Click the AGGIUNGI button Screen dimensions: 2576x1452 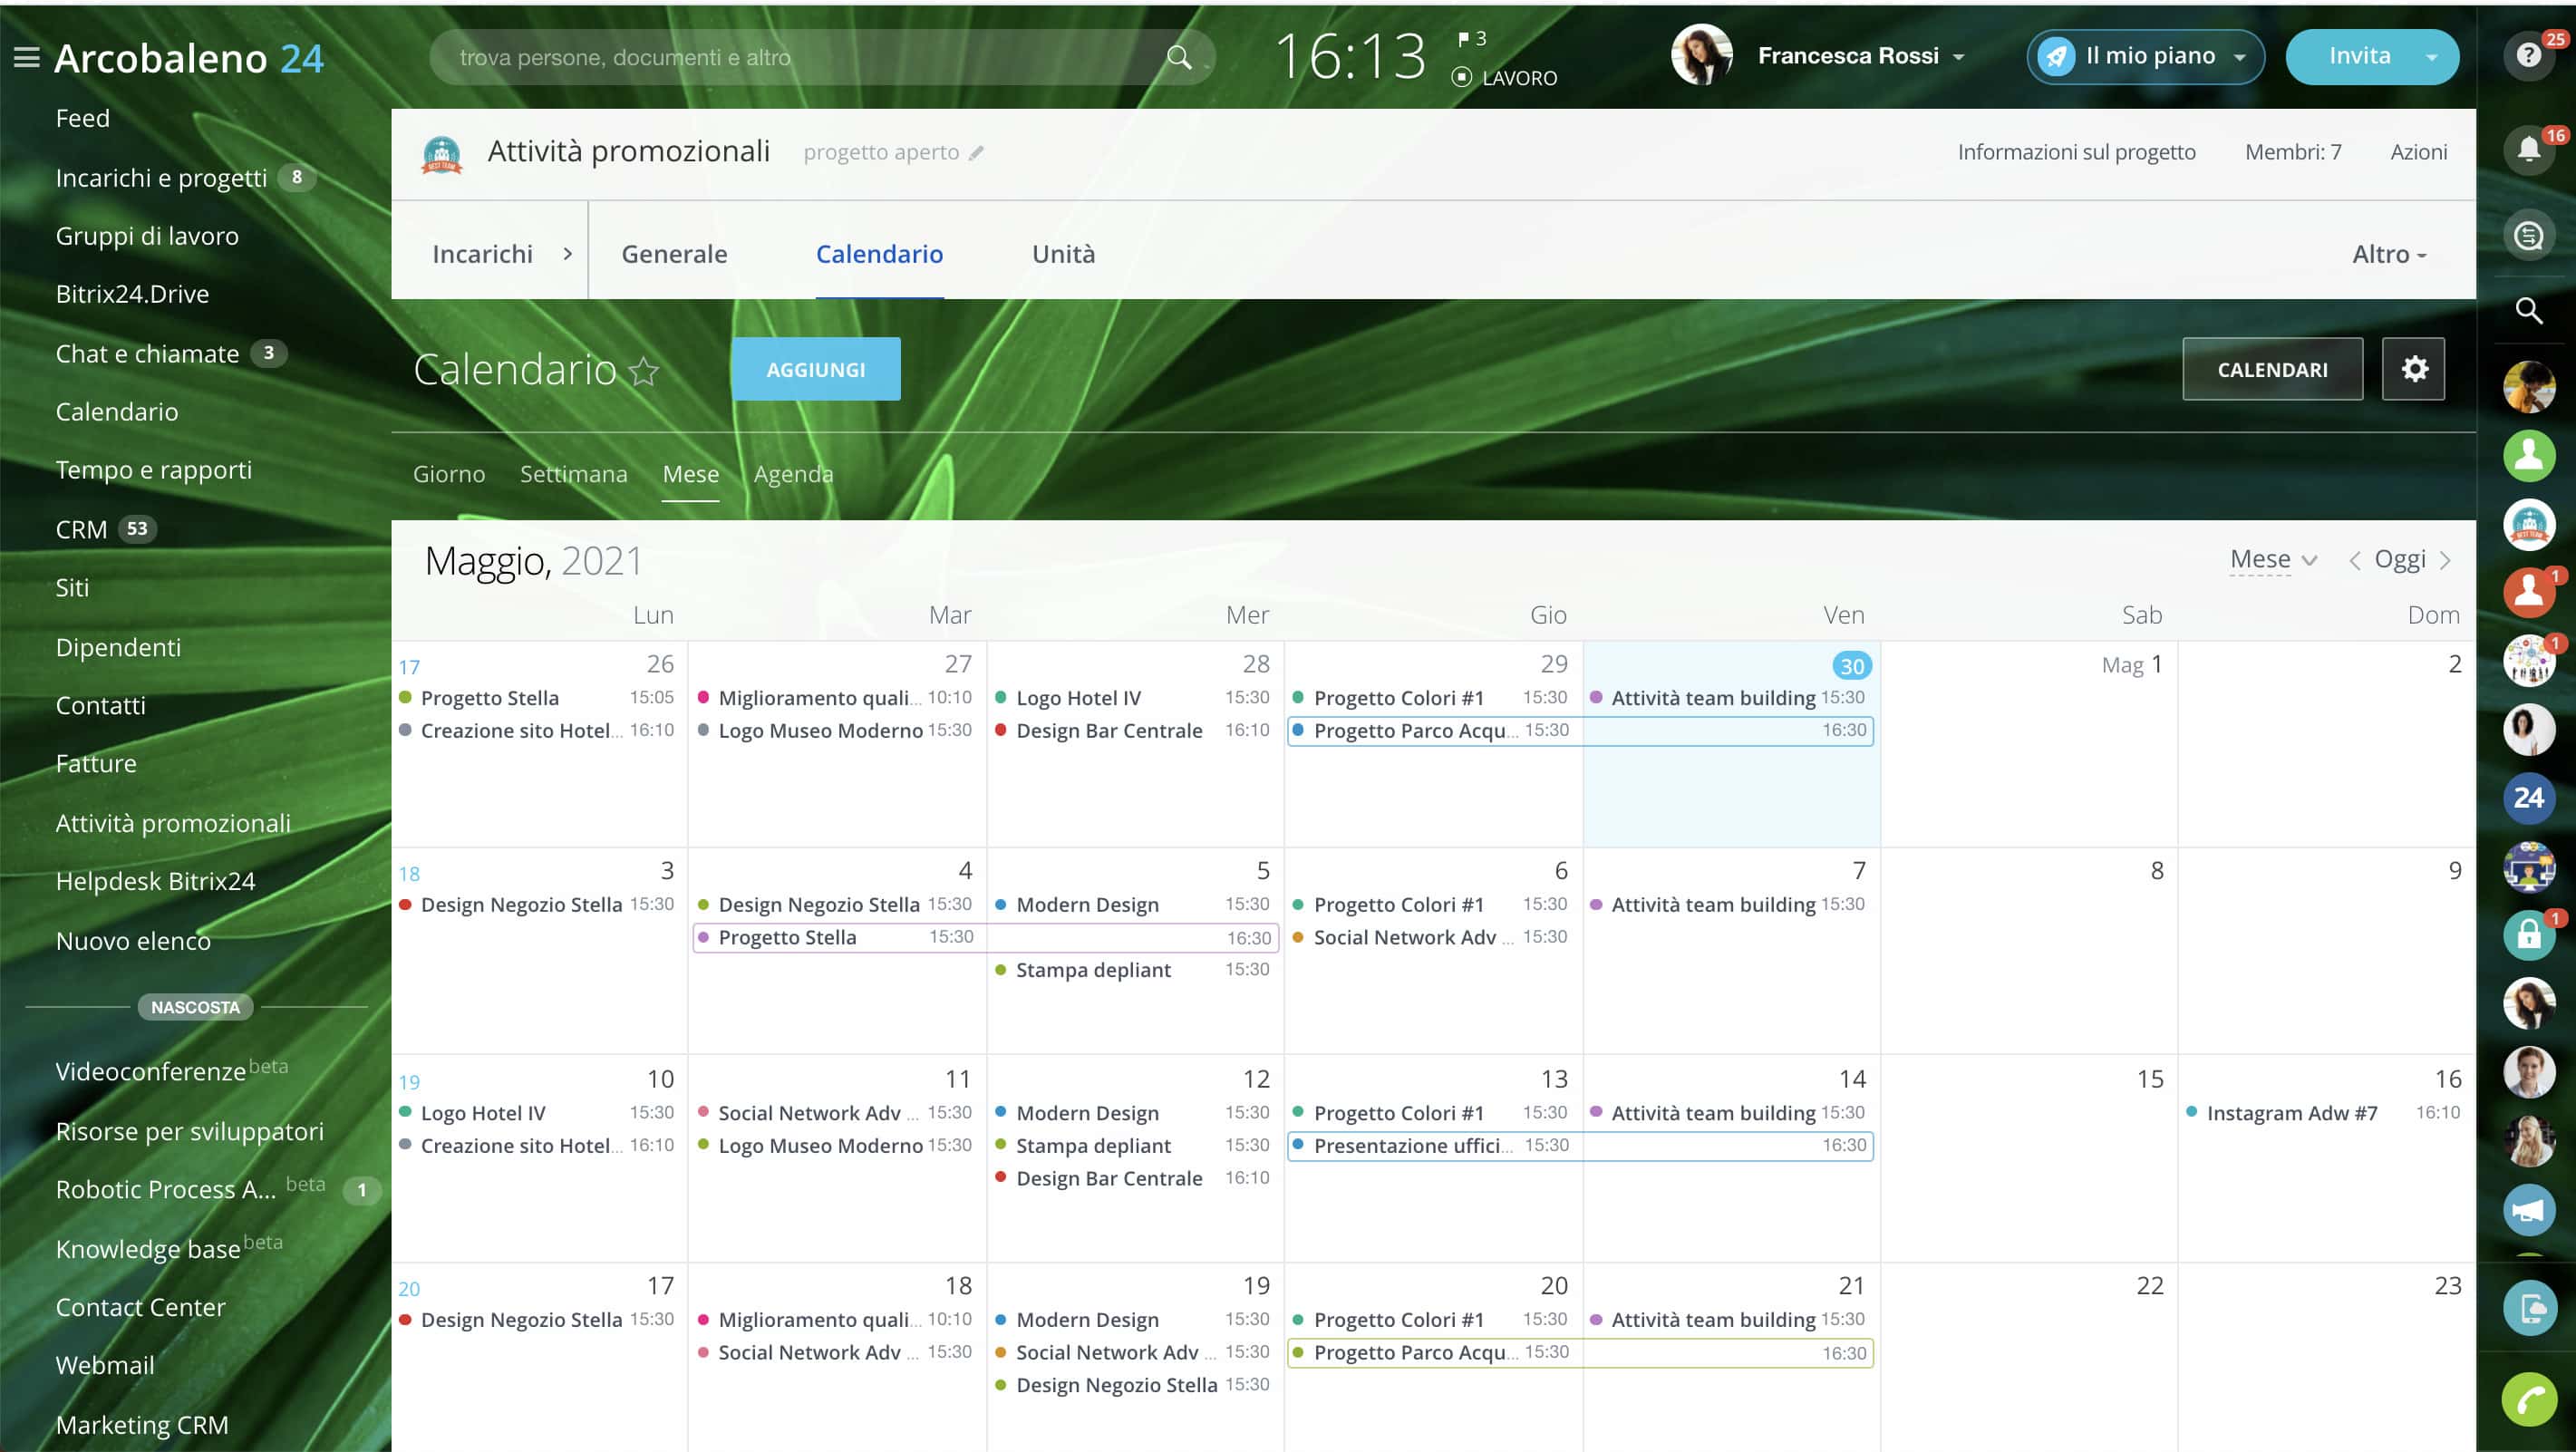(815, 369)
